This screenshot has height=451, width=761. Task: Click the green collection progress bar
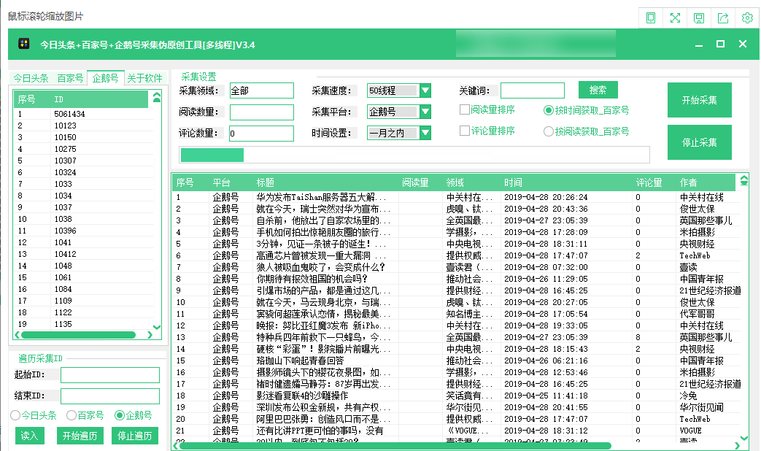pos(212,155)
